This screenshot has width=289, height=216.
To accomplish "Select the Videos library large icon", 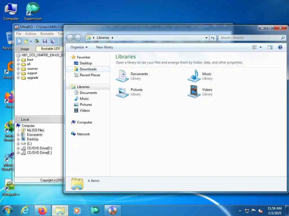I will coord(194,92).
